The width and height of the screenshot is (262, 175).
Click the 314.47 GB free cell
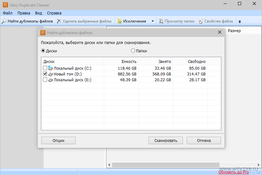click(x=196, y=74)
